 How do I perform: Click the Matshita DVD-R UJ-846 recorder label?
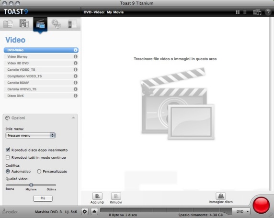click(56, 212)
